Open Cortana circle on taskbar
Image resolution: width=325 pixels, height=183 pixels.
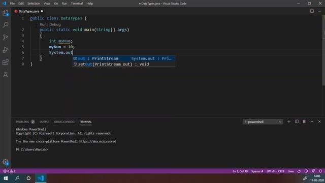click(x=28, y=178)
